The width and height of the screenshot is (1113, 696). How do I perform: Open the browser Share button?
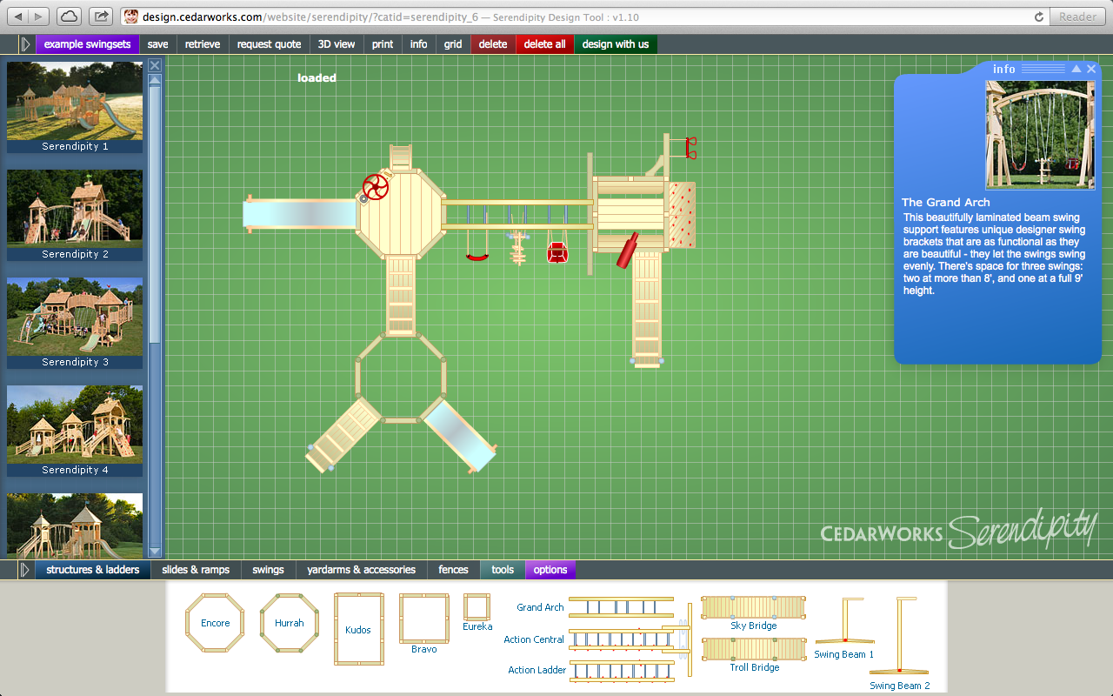click(x=101, y=16)
